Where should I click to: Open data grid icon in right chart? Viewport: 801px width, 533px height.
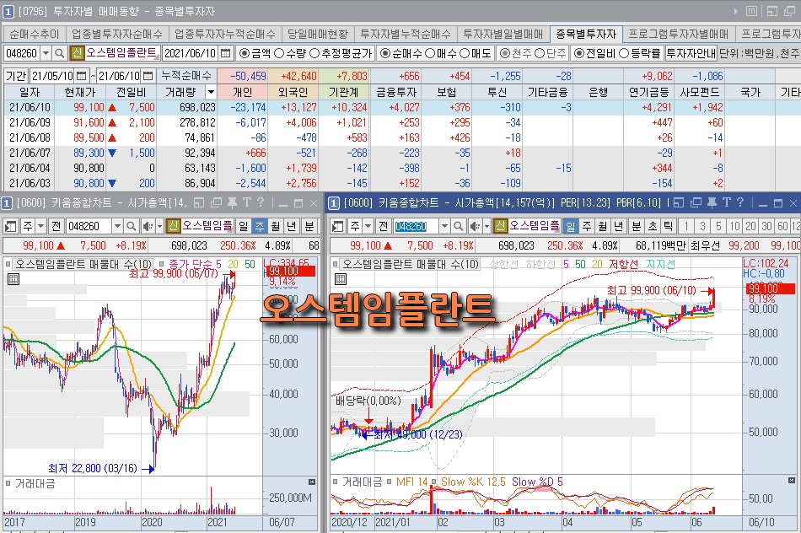341,279
